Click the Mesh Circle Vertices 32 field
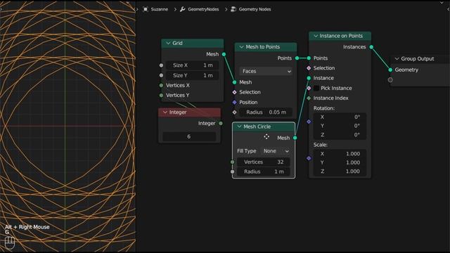The width and height of the screenshot is (450, 253). coord(264,162)
